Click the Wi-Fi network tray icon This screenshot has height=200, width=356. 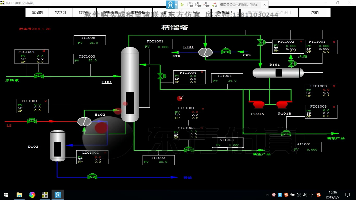299,195
